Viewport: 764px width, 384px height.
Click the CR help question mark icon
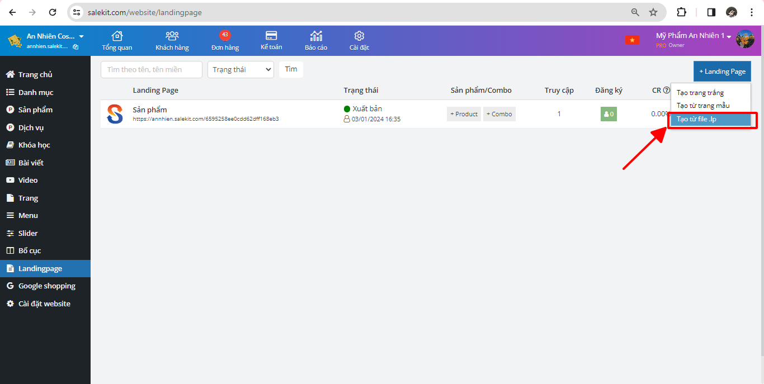pos(666,91)
